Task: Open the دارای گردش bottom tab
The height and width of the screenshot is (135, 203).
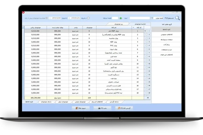Action: 114,102
